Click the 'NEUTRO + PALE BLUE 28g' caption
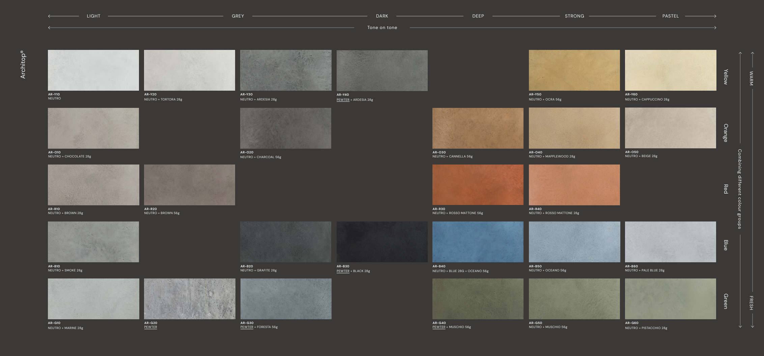 [x=645, y=270]
